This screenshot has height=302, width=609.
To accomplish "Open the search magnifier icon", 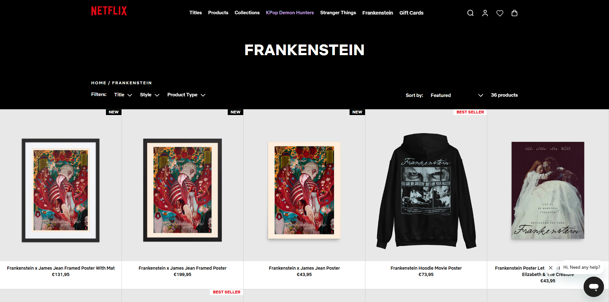I will 470,13.
